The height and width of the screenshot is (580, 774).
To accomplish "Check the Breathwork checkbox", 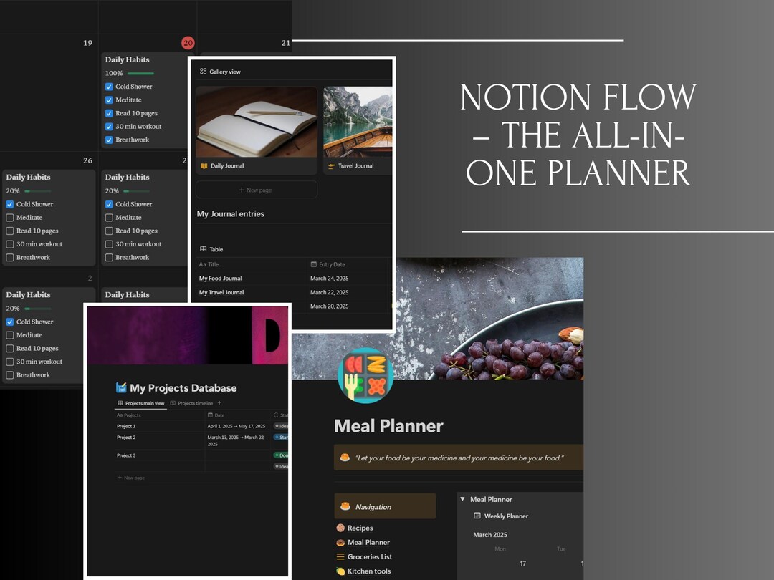I will tap(9, 257).
